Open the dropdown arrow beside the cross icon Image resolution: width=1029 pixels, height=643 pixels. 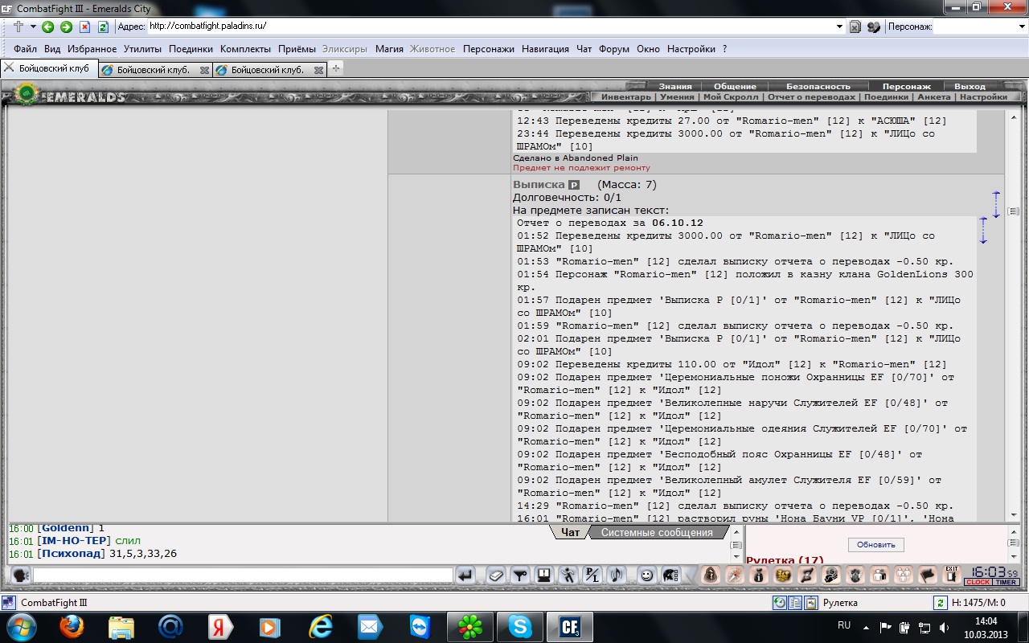33,27
